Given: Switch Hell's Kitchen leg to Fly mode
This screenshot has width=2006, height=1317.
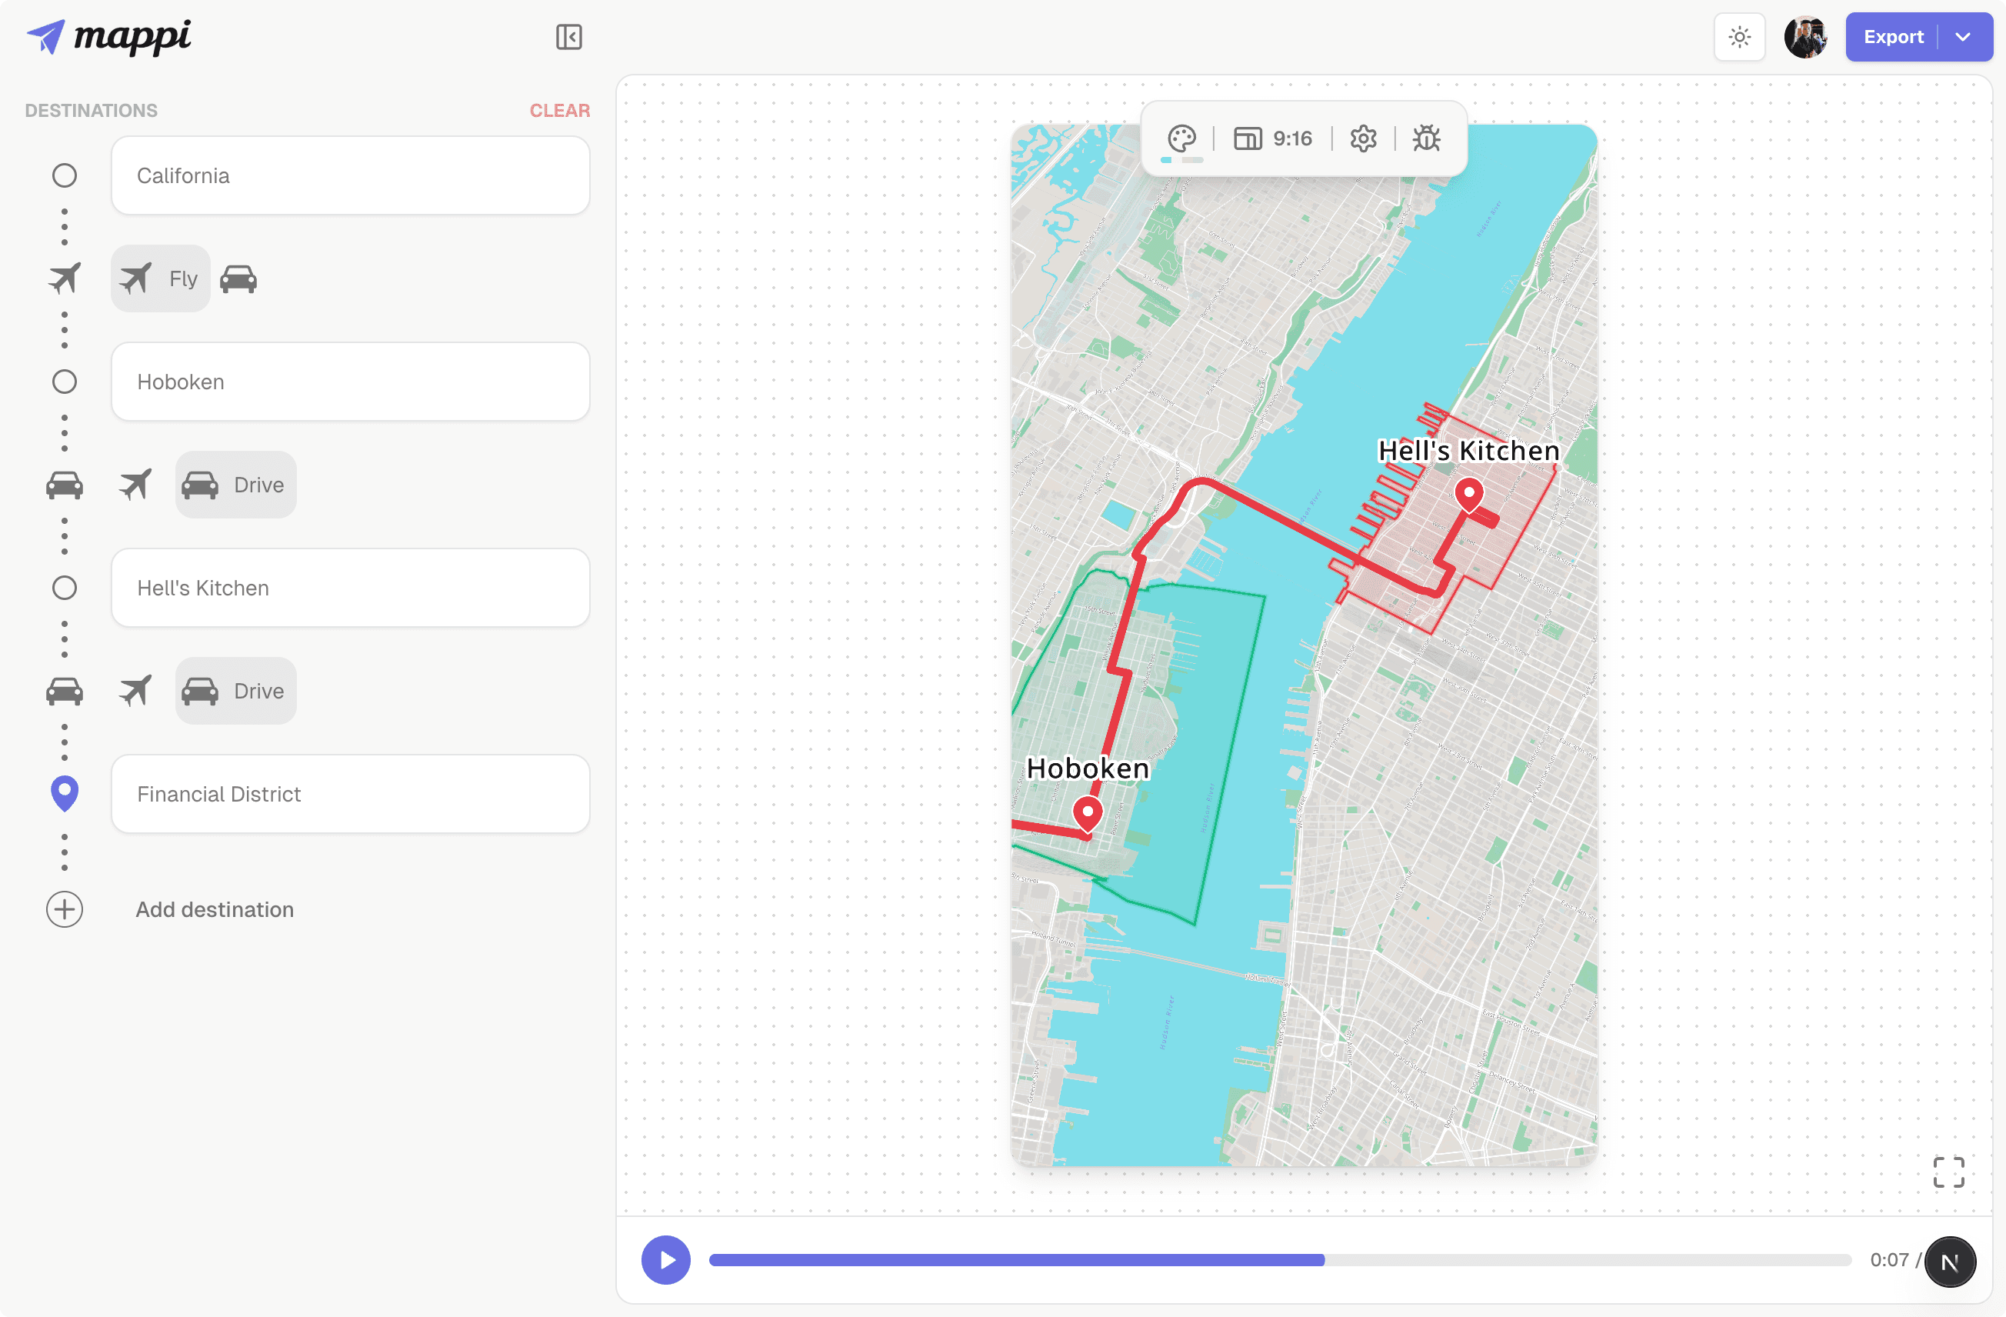Looking at the screenshot, I should point(135,690).
